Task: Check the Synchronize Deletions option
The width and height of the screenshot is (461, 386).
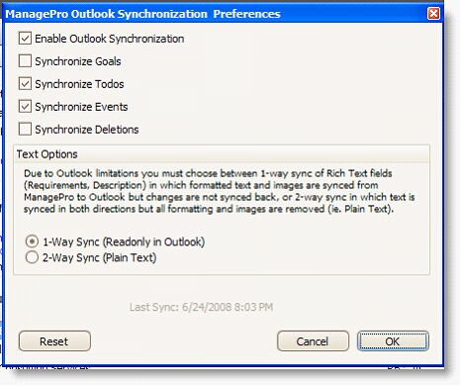Action: [x=25, y=129]
